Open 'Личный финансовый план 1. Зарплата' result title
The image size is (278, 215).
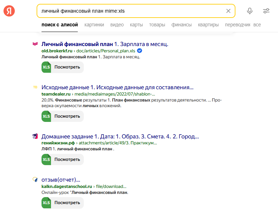tap(105, 44)
